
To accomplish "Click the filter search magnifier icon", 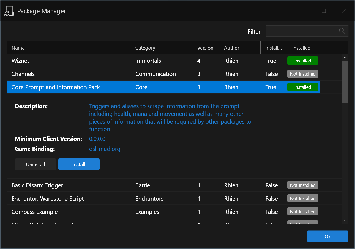I will coord(342,31).
